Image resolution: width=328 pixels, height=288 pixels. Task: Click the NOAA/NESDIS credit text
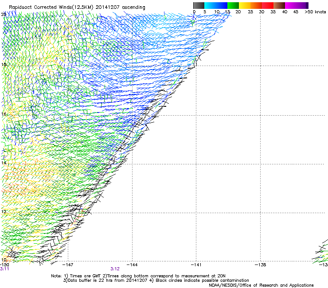tap(261, 285)
